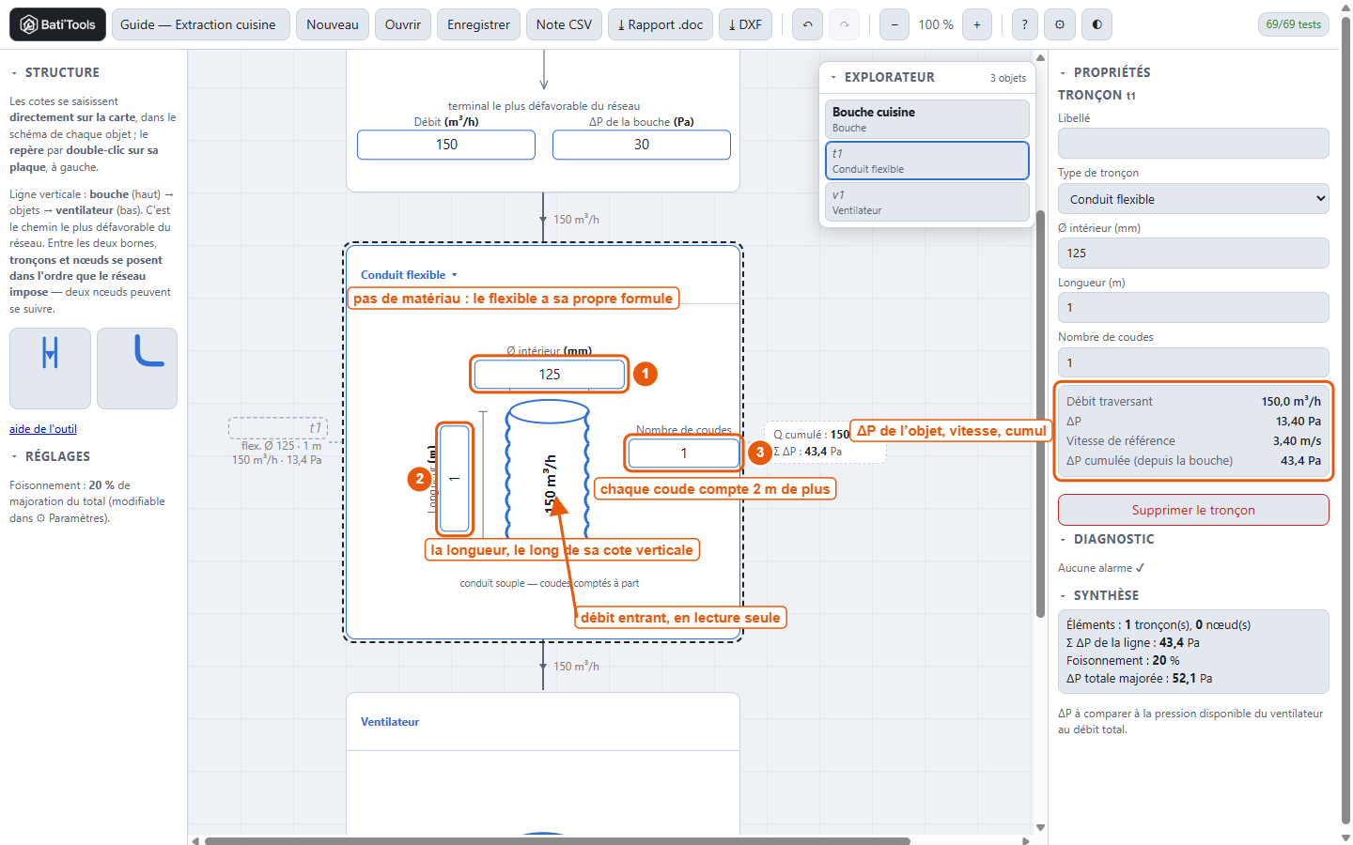Open the settings gear in the toolbar

coord(1060,24)
